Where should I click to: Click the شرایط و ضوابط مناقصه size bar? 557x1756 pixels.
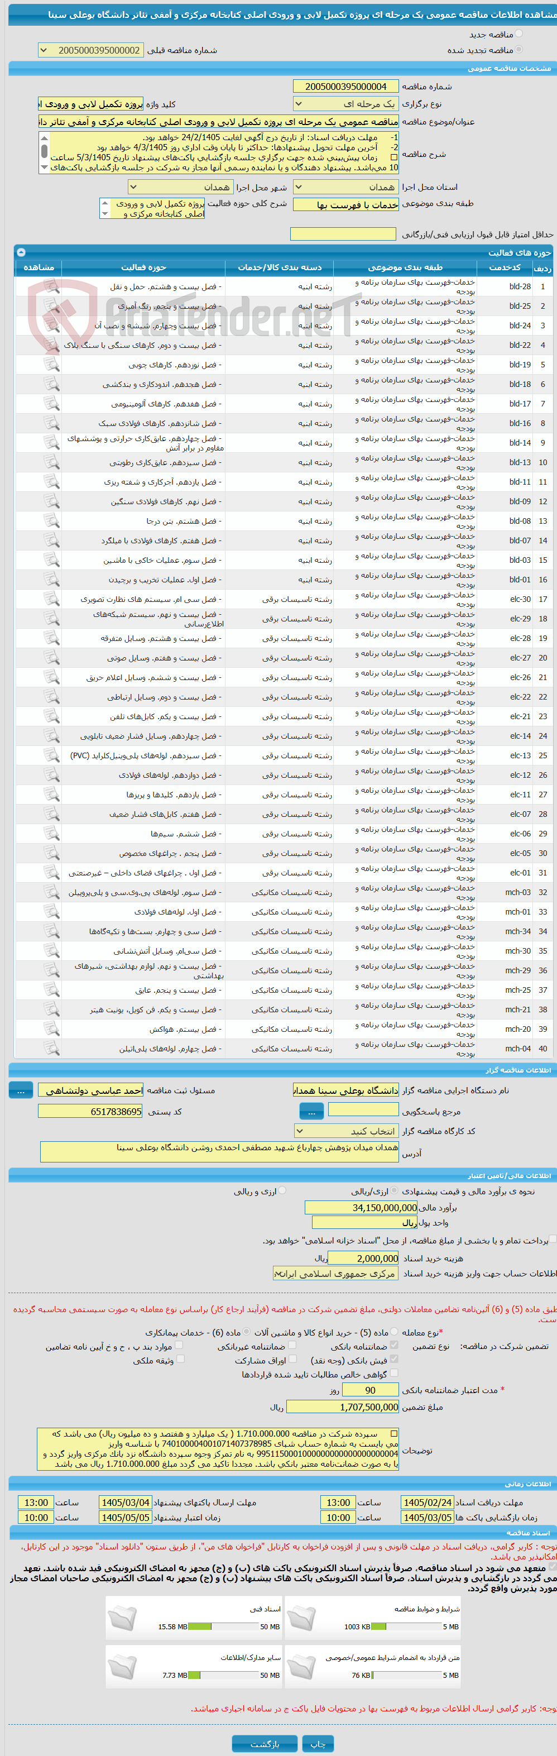point(406,1626)
